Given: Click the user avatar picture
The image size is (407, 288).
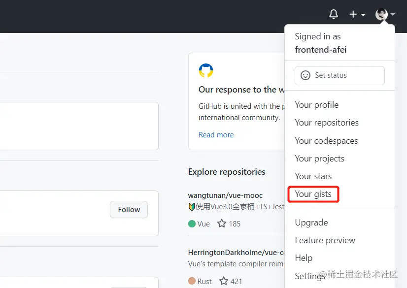Looking at the screenshot, I should (x=381, y=14).
